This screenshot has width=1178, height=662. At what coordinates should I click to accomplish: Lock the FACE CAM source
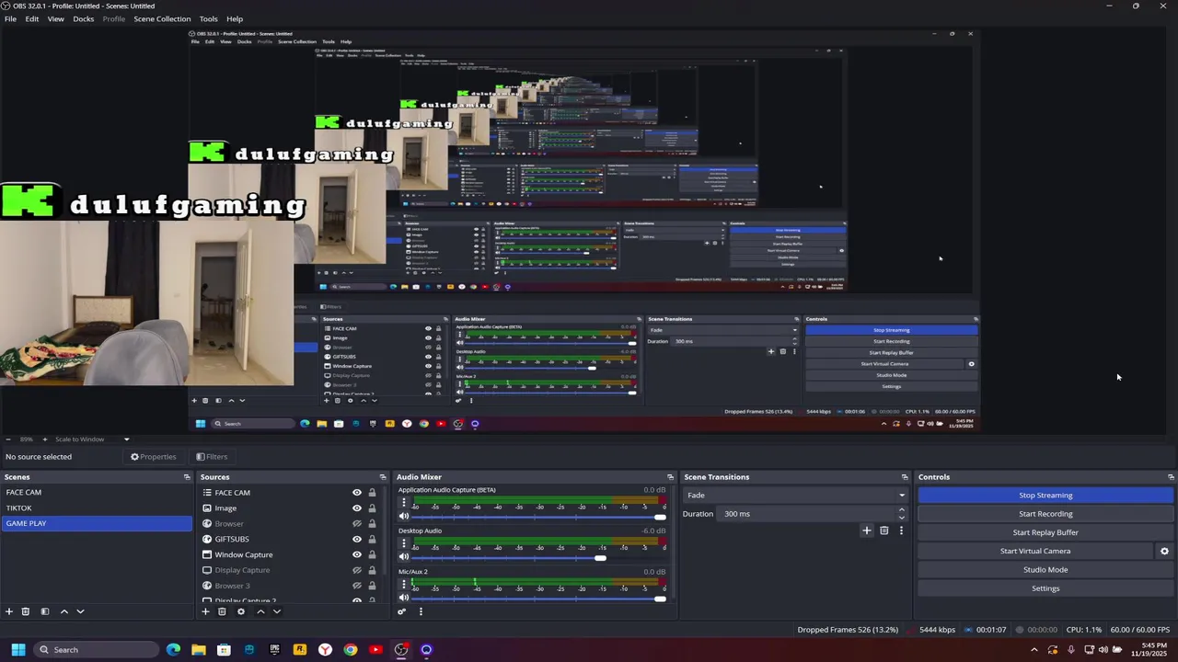[x=372, y=493]
